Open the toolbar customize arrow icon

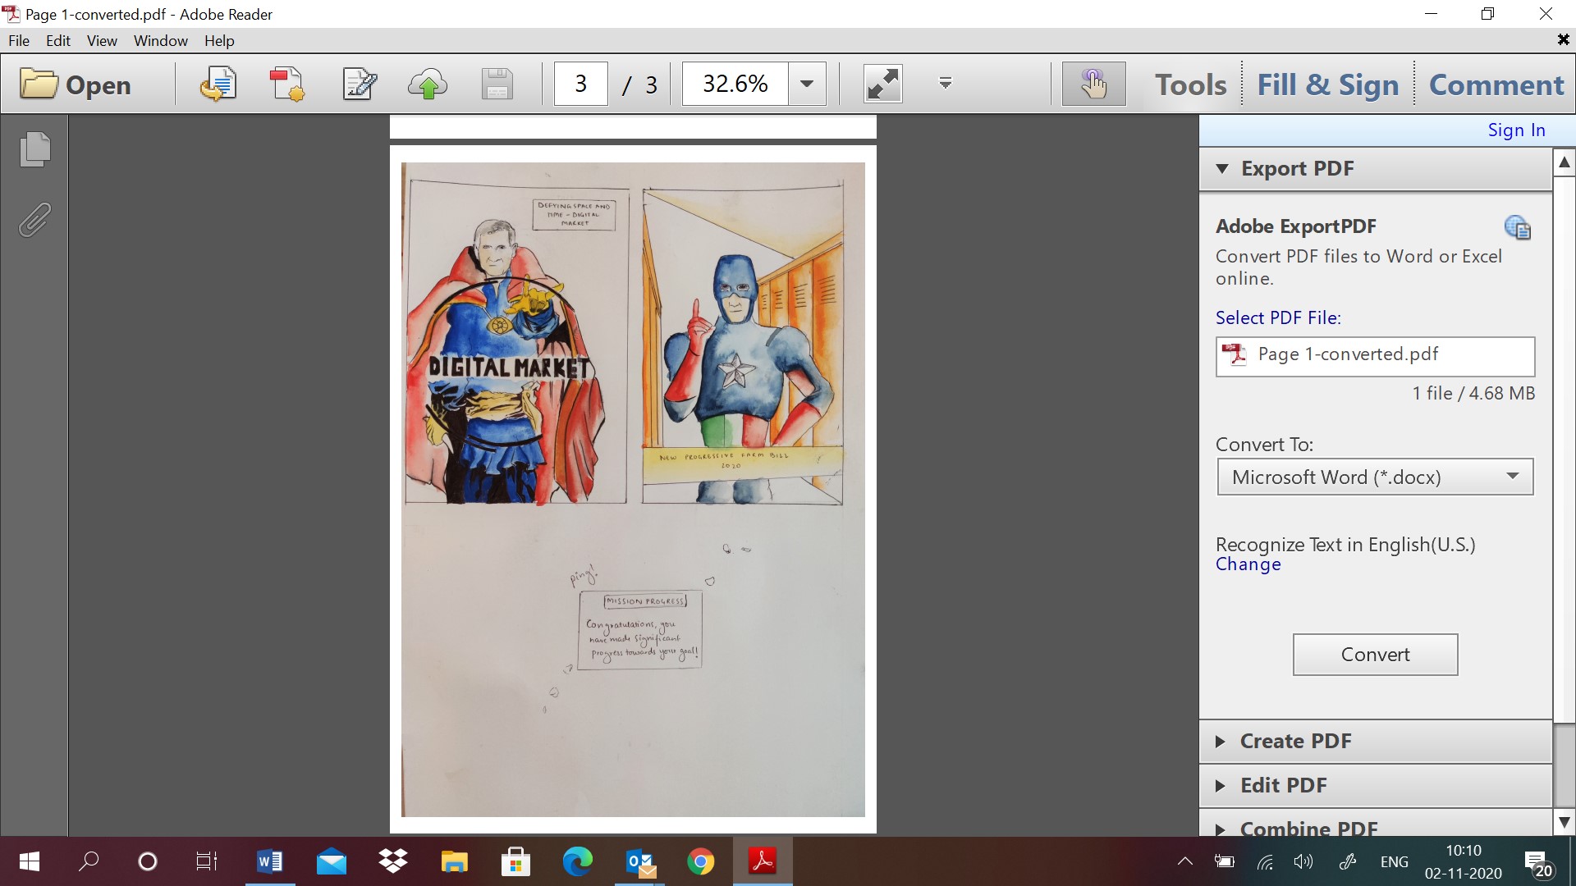click(x=946, y=83)
